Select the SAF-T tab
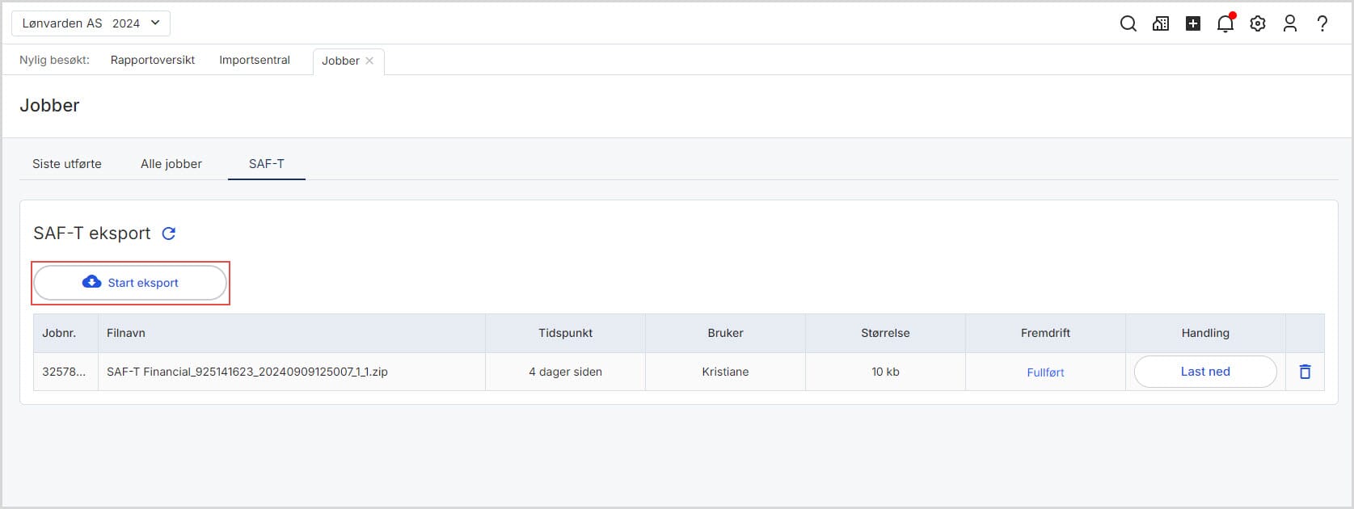 tap(267, 164)
